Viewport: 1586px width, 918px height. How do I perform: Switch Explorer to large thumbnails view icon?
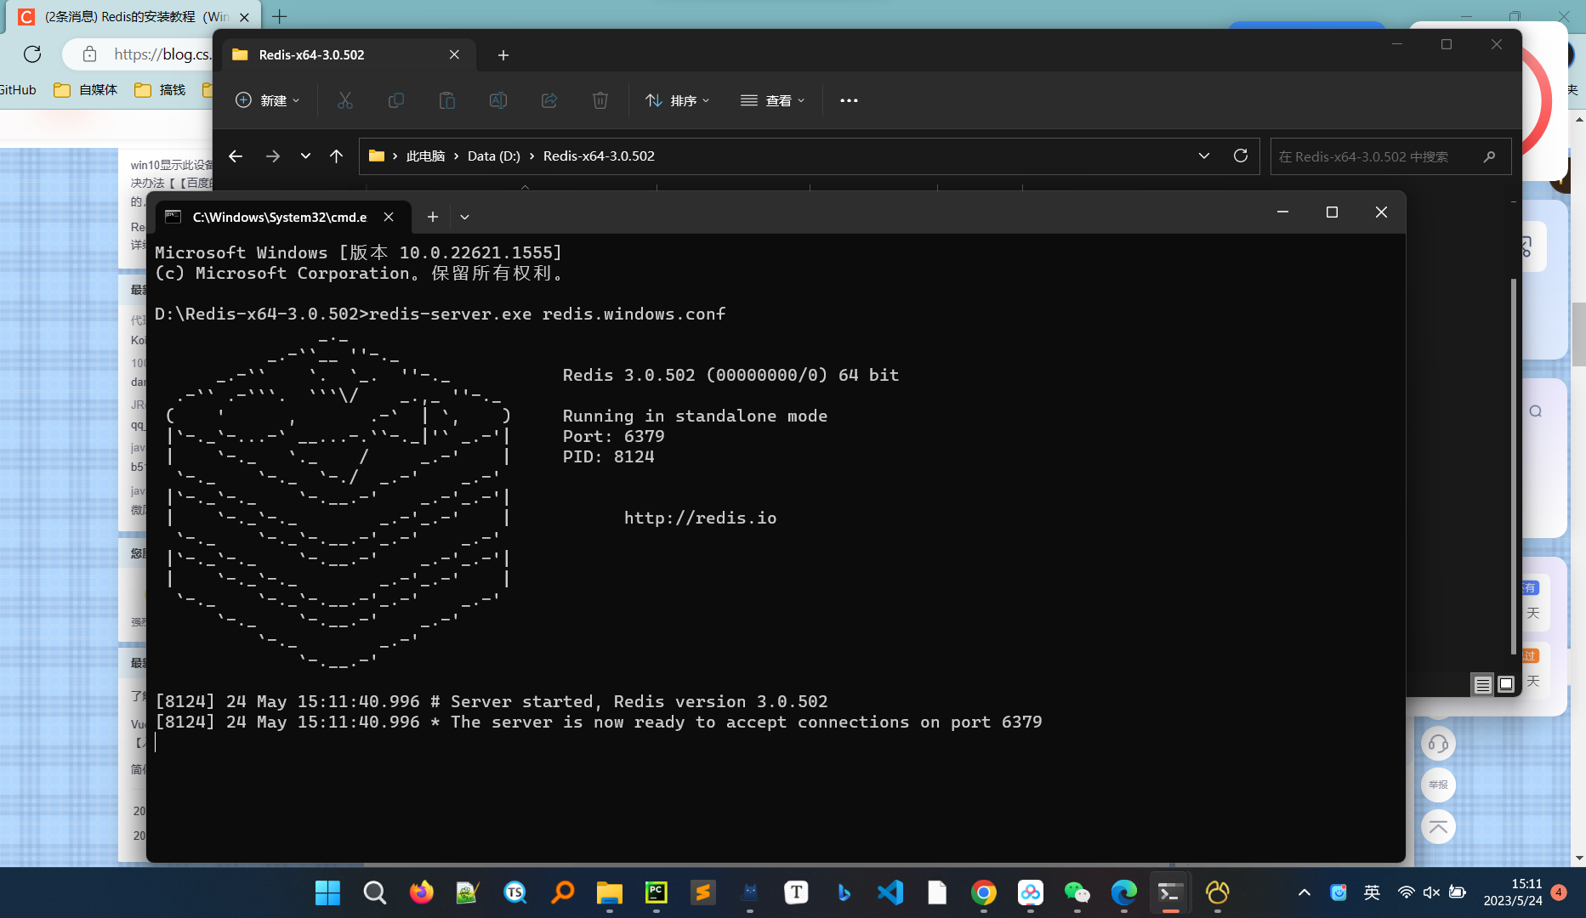pyautogui.click(x=1506, y=684)
